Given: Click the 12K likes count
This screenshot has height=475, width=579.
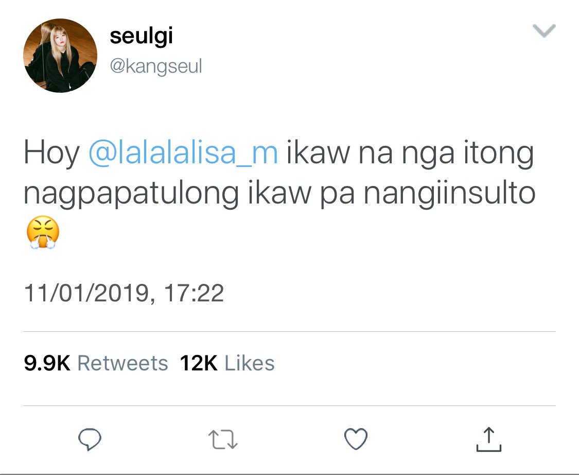Looking at the screenshot, I should pos(199,363).
